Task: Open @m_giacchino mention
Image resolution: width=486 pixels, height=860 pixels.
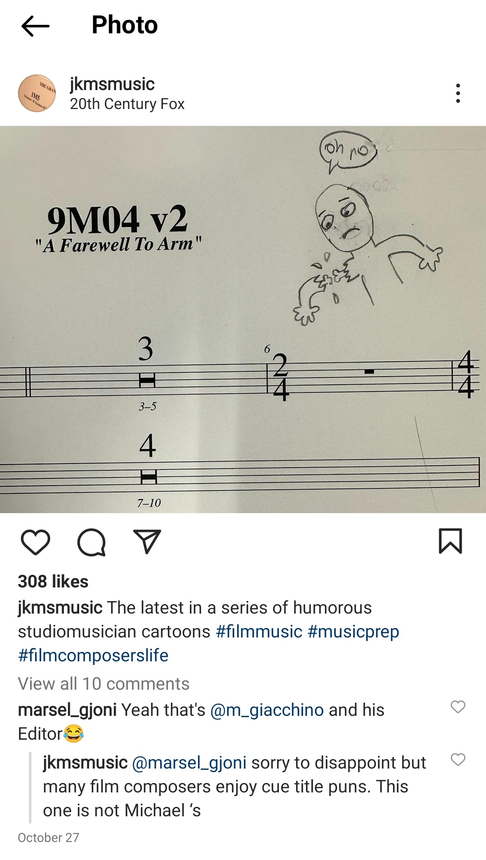Action: (267, 710)
